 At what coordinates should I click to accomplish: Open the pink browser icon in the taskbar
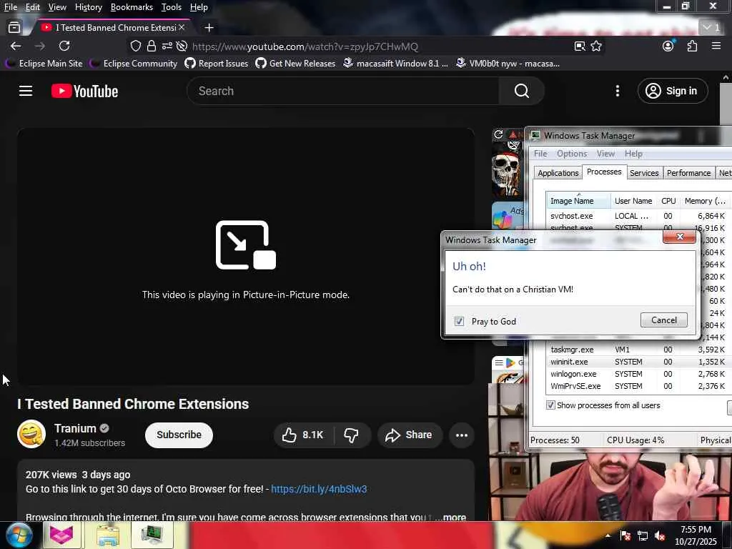[61, 535]
